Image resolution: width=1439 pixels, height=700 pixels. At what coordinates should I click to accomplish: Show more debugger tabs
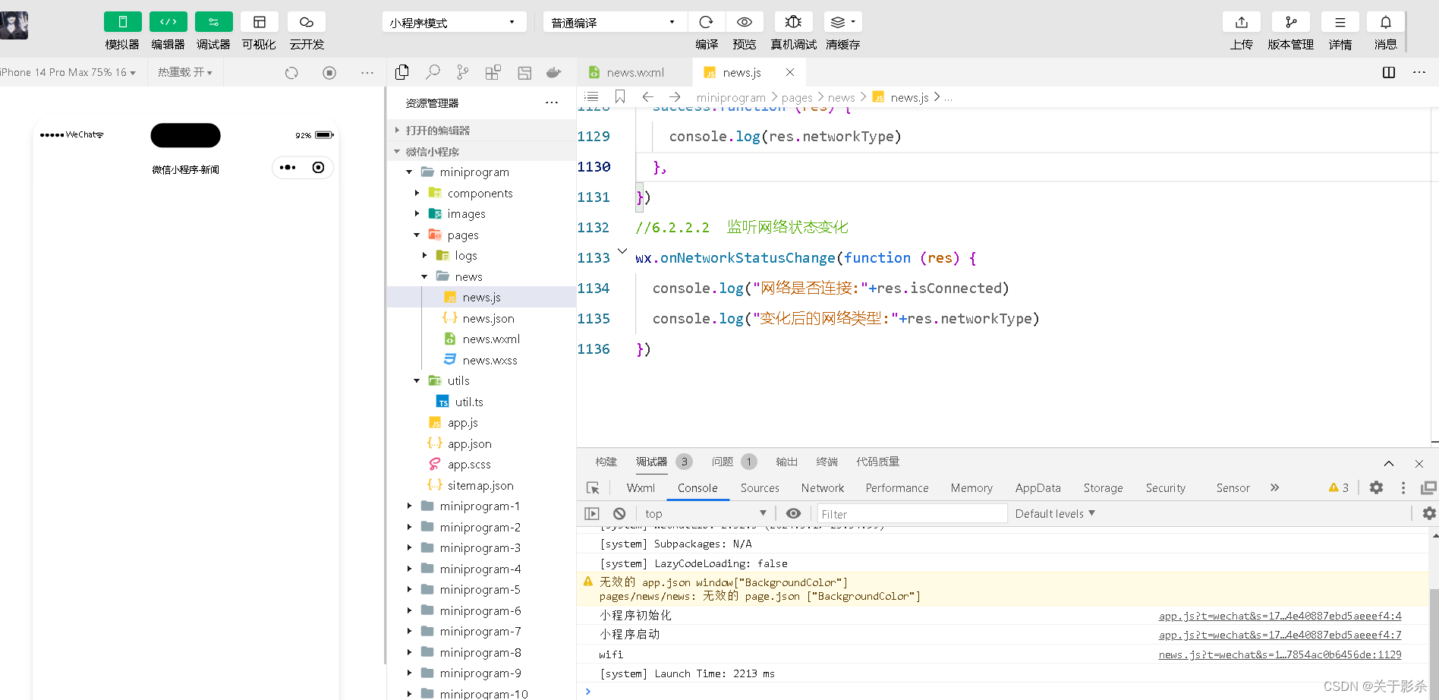(1275, 487)
